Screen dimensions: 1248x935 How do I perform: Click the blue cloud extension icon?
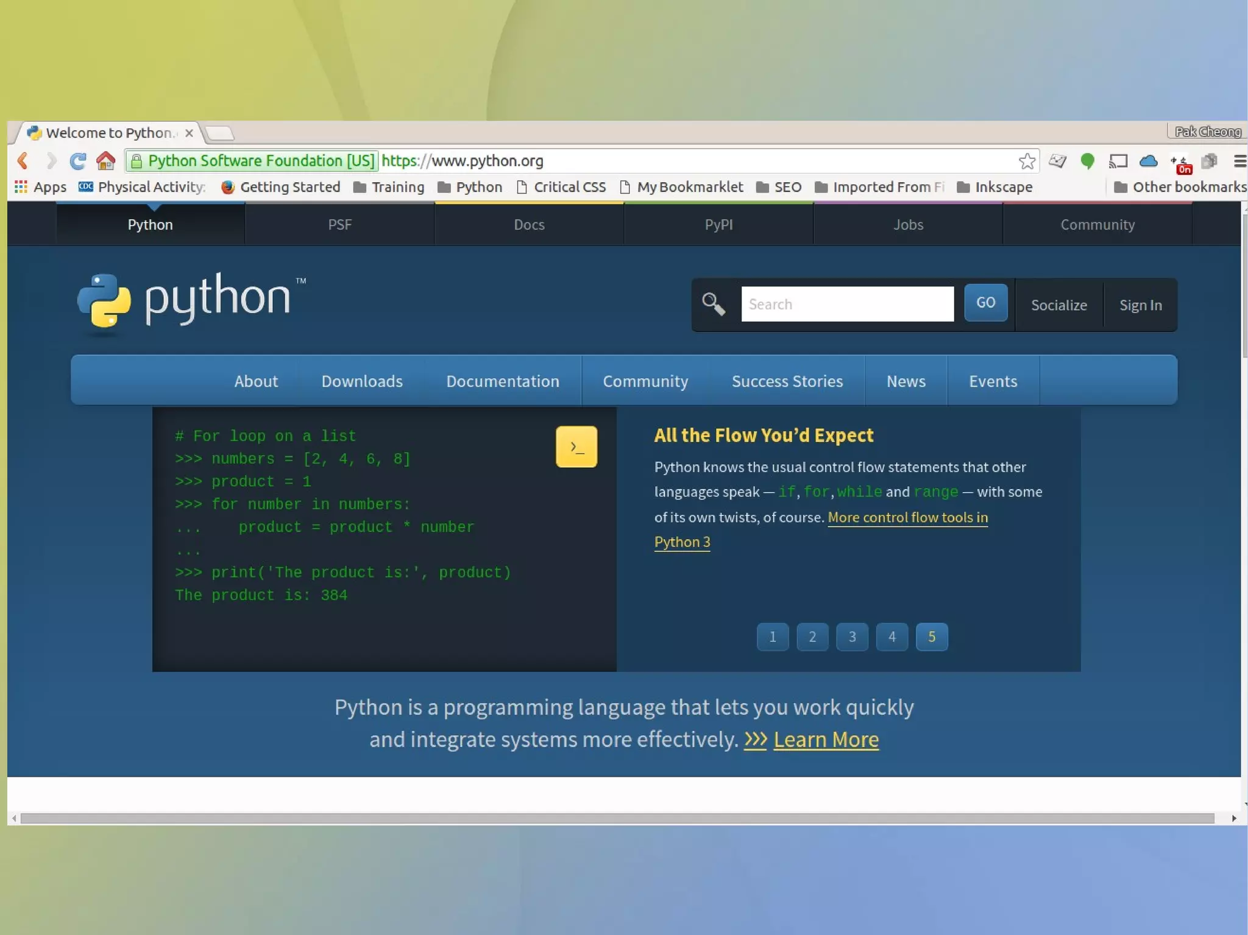[1148, 161]
